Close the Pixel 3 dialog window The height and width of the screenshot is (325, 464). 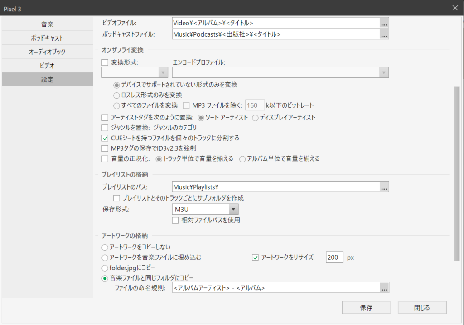click(455, 8)
